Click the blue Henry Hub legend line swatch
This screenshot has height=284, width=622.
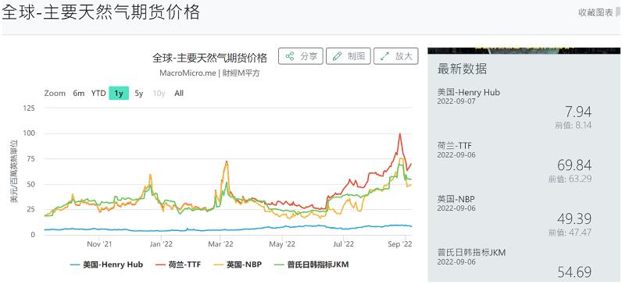pos(75,264)
